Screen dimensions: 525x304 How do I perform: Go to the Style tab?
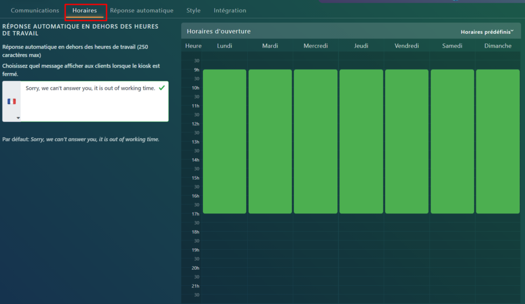[193, 10]
